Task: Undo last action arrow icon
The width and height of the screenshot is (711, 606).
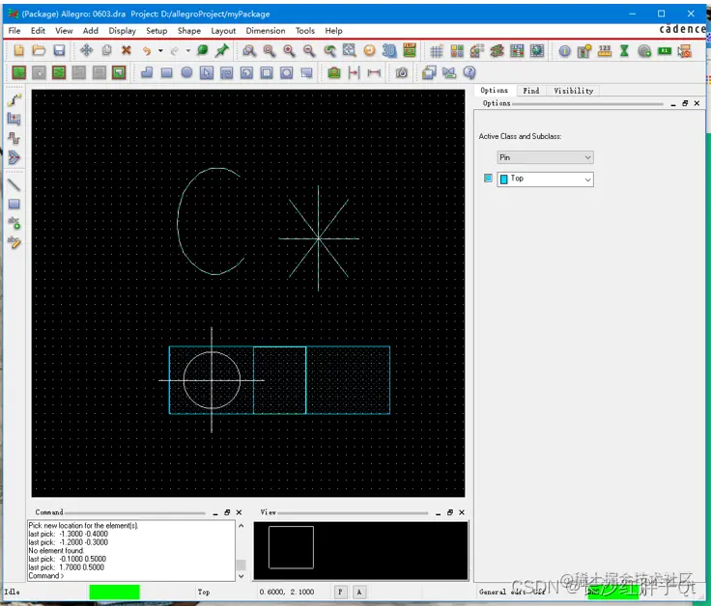Action: [147, 51]
